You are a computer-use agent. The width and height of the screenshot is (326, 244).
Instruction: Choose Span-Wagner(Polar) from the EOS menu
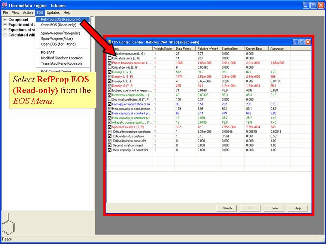[57, 38]
